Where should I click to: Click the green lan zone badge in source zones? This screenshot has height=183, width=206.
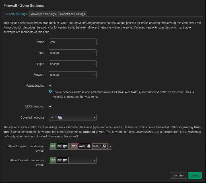[53, 160]
